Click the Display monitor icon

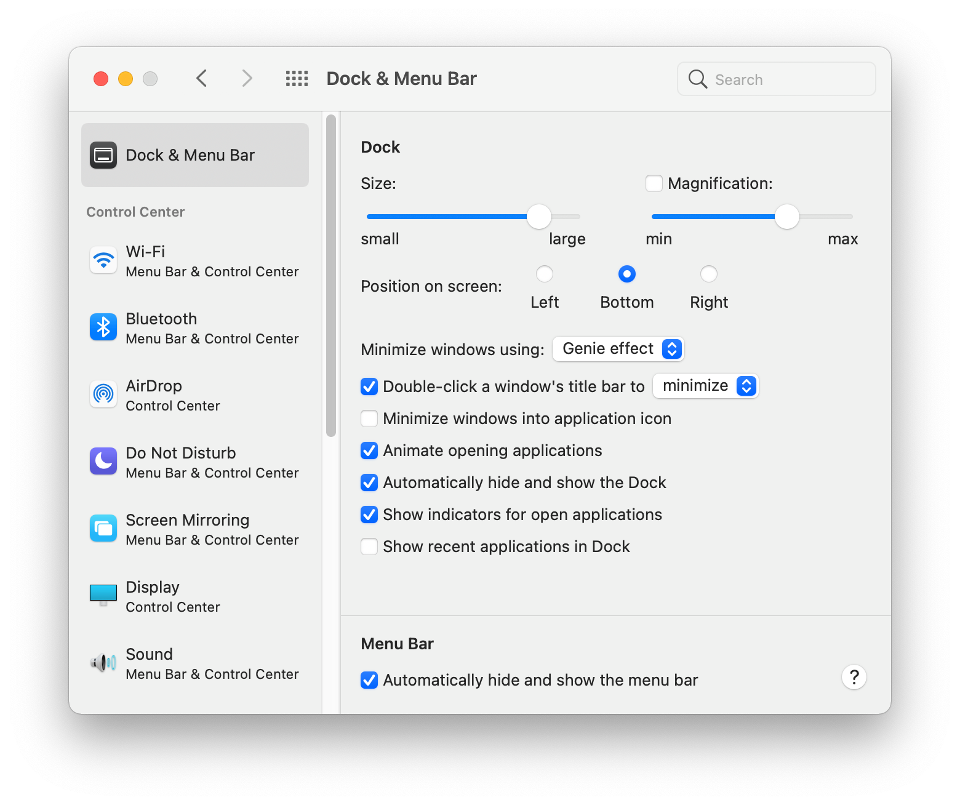[103, 595]
